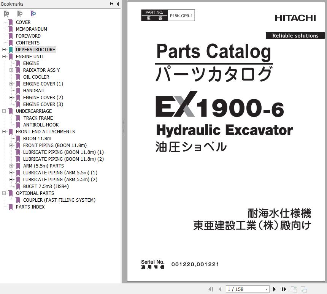This screenshot has width=327, height=294.
Task: Open ENGINE COVER (1) bookmark
Action: click(43, 84)
